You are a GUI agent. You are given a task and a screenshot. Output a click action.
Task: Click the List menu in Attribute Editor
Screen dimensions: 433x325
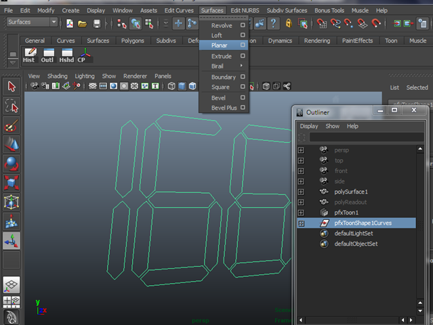pos(394,87)
